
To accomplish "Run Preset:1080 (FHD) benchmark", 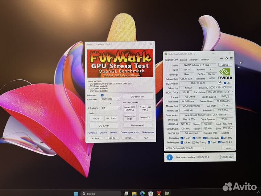I will pyautogui.click(x=130, y=118).
